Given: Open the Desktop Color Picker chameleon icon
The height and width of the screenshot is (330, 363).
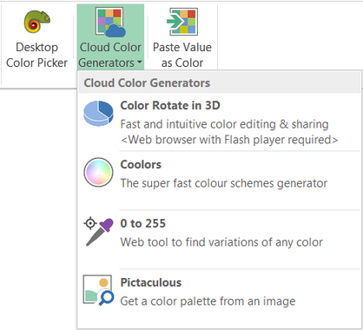Looking at the screenshot, I should 36,22.
